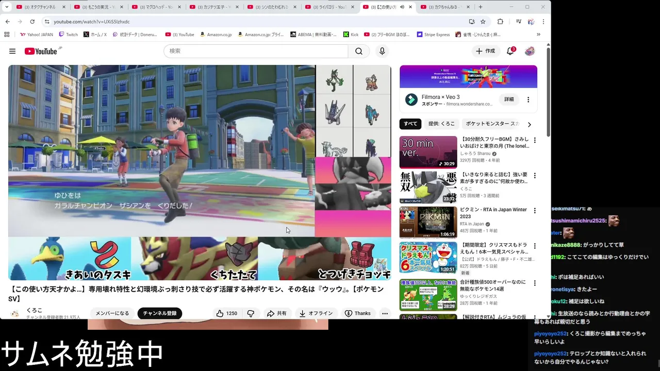Go back in browser history
Viewport: 660px width, 371px height.
point(7,22)
